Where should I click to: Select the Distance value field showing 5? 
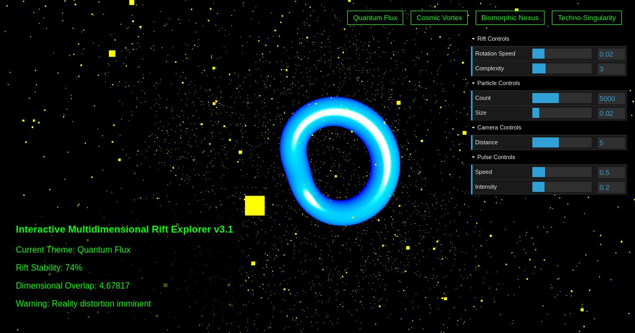click(611, 142)
